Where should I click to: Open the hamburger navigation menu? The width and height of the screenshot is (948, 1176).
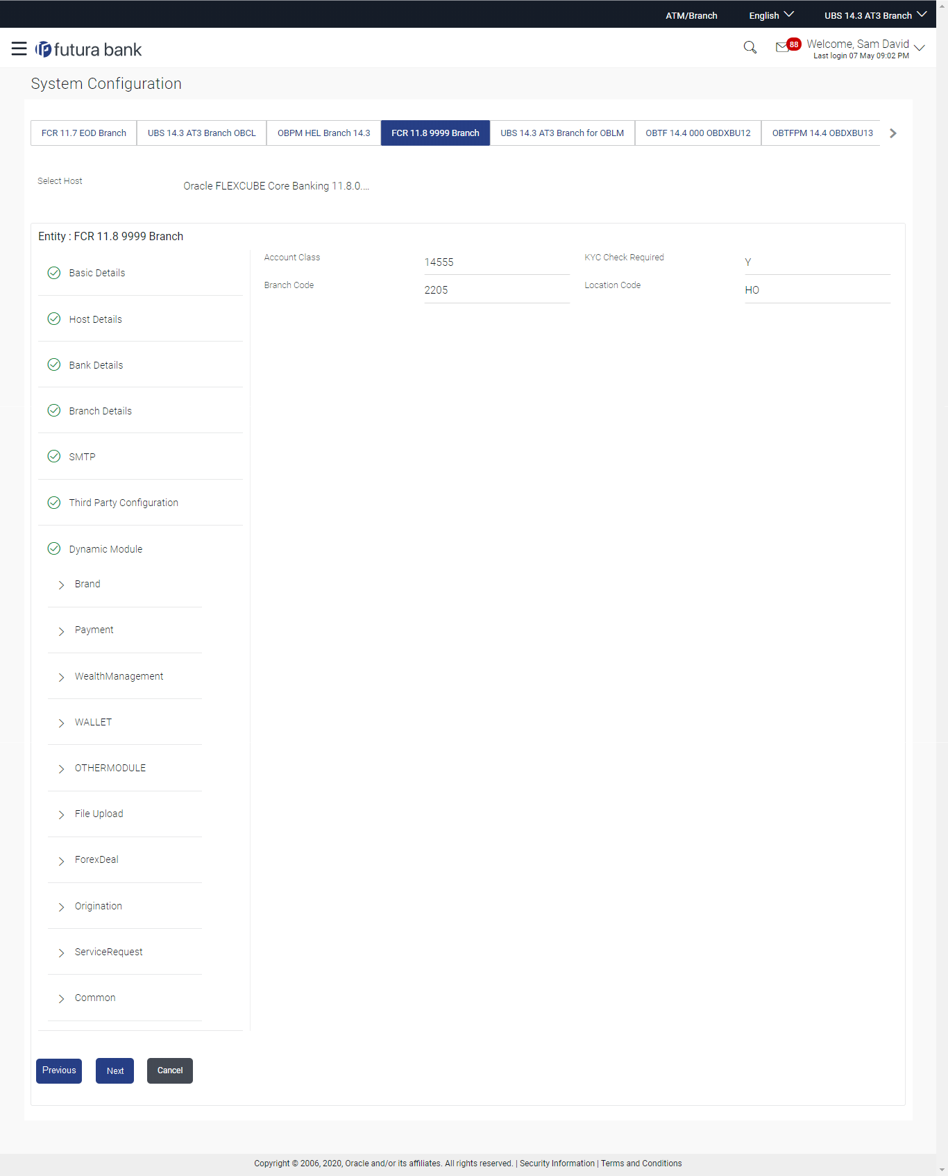[19, 49]
